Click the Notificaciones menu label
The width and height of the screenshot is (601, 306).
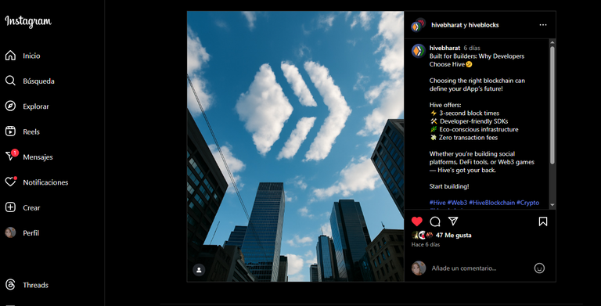(x=45, y=182)
